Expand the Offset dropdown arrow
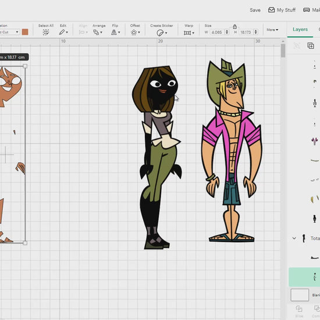This screenshot has width=320, height=320. (x=139, y=33)
